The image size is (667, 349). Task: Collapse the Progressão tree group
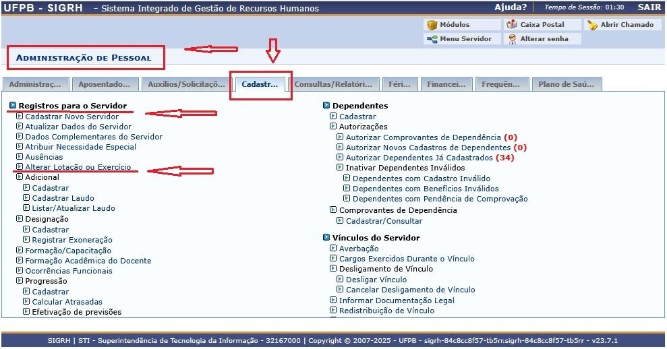pos(20,281)
